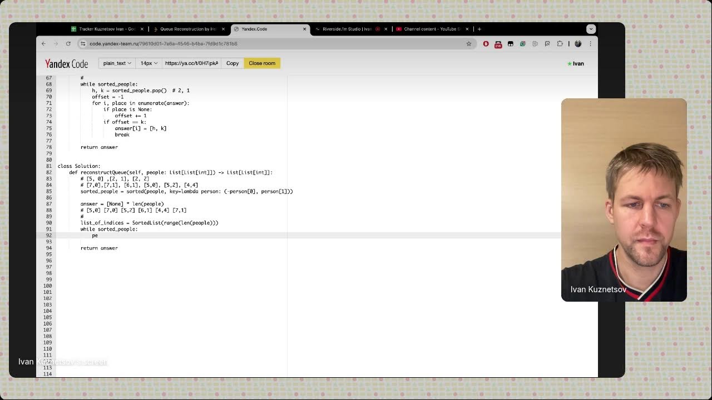This screenshot has width=712, height=400.
Task: Click 'if place is None:' line
Action: (x=127, y=109)
